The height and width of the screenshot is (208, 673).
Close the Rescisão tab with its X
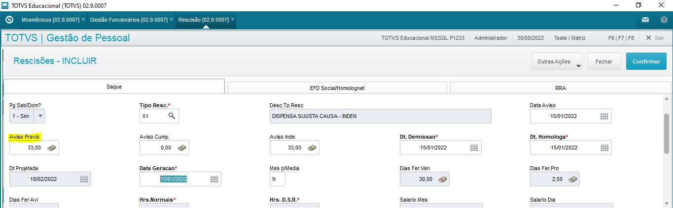(x=233, y=20)
